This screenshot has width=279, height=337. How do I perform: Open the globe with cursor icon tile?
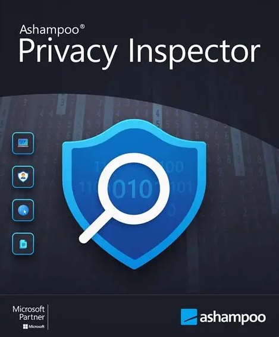(x=23, y=210)
